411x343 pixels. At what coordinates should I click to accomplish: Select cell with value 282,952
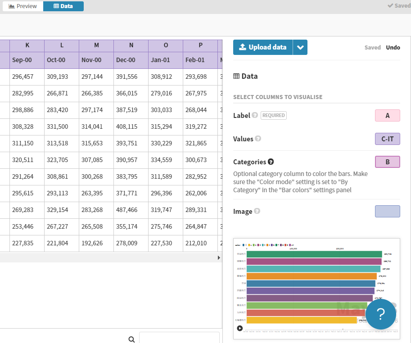coord(200,176)
